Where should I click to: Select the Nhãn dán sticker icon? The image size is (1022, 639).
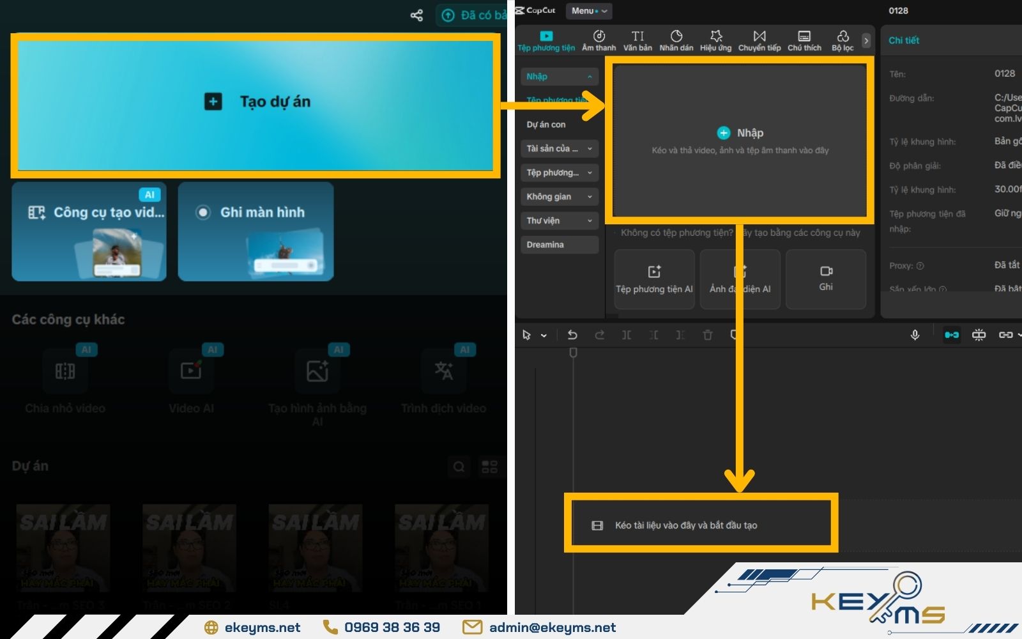[x=676, y=40]
